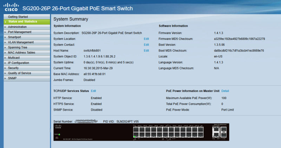Edit the System Contact
Viewport: 281px width, 148px height.
146,45
